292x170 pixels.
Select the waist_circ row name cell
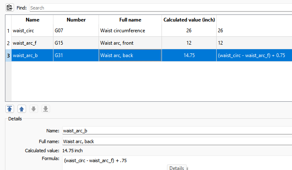(32, 31)
